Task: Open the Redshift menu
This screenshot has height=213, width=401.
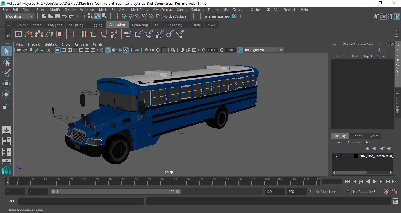Action: pos(290,10)
